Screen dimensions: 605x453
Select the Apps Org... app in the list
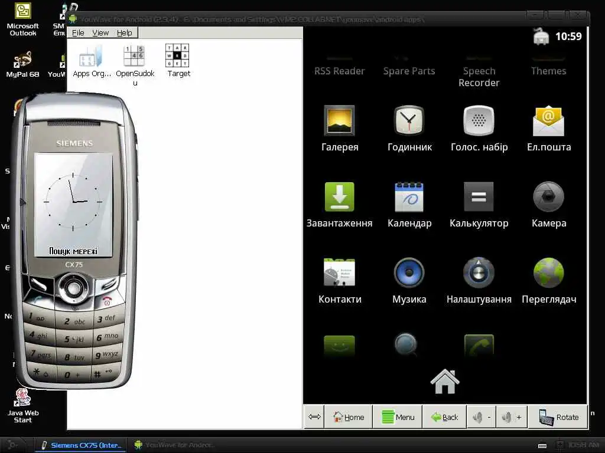[x=92, y=61]
